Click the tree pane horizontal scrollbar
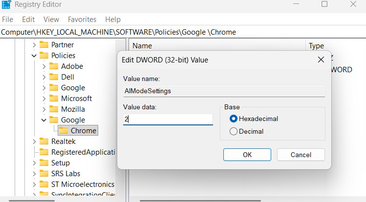366x202 pixels. (x=32, y=201)
